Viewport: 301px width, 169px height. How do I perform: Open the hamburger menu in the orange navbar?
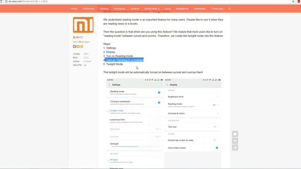230,8
